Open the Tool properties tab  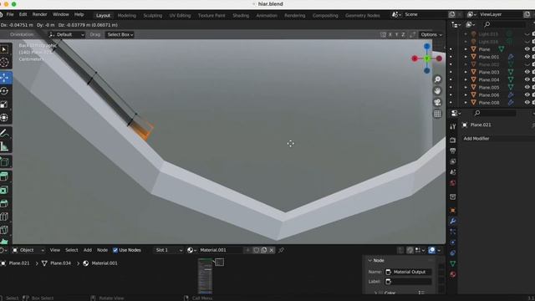click(x=453, y=126)
